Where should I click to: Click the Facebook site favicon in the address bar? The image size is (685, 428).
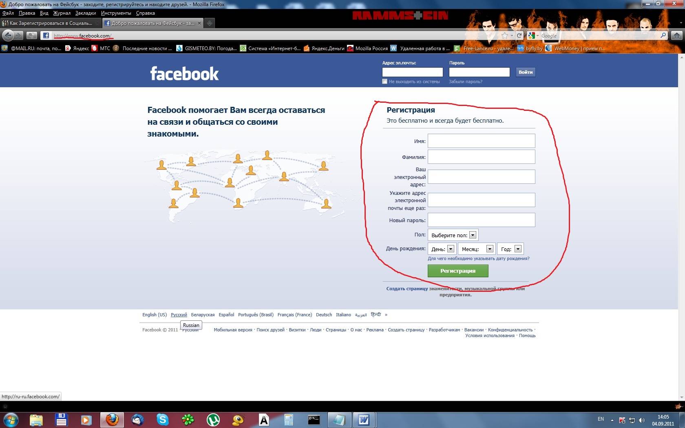click(46, 35)
